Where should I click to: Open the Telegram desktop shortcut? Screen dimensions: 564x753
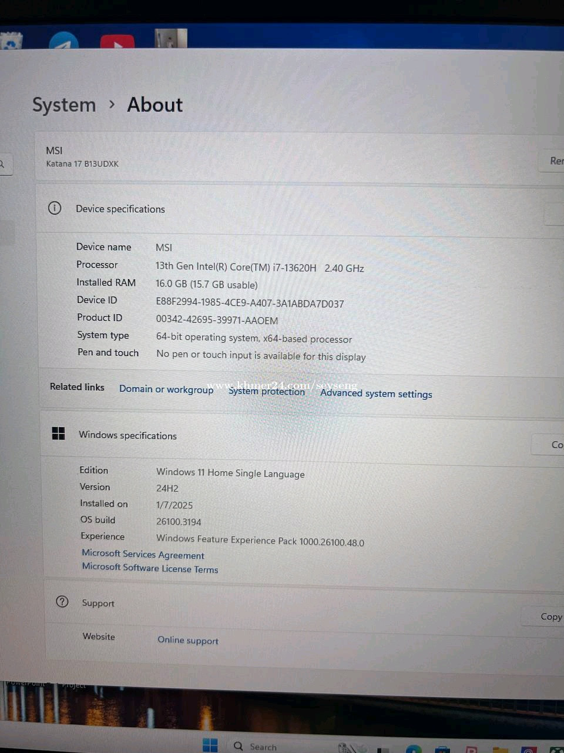(x=63, y=41)
